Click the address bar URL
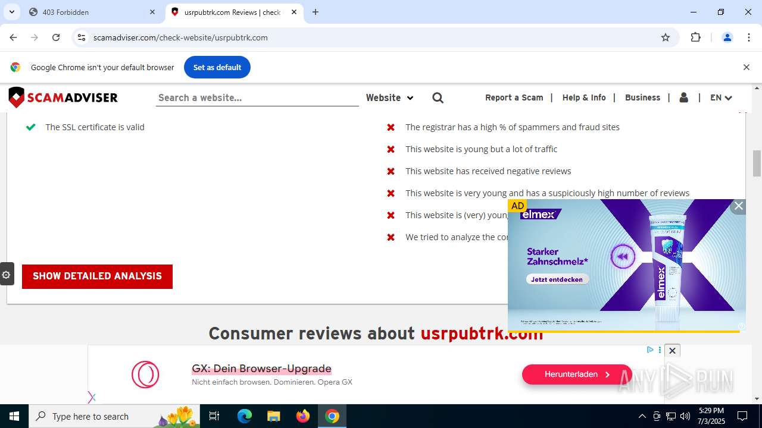This screenshot has height=428, width=762. tap(180, 37)
